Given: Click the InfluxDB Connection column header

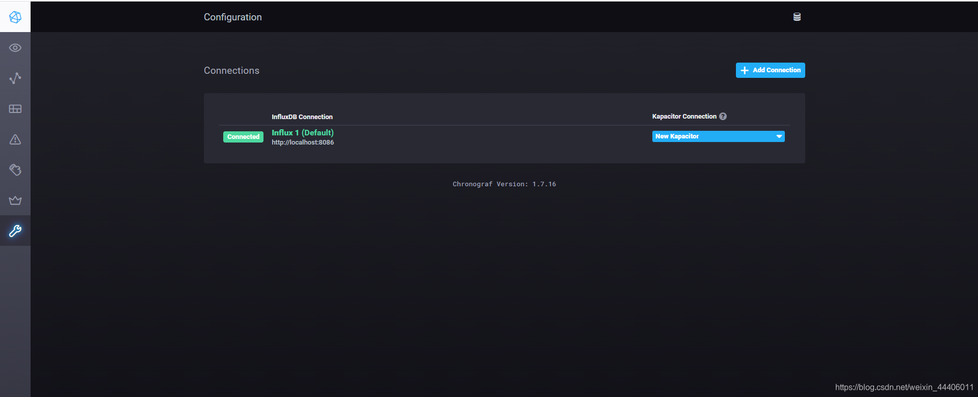Looking at the screenshot, I should click(x=302, y=117).
